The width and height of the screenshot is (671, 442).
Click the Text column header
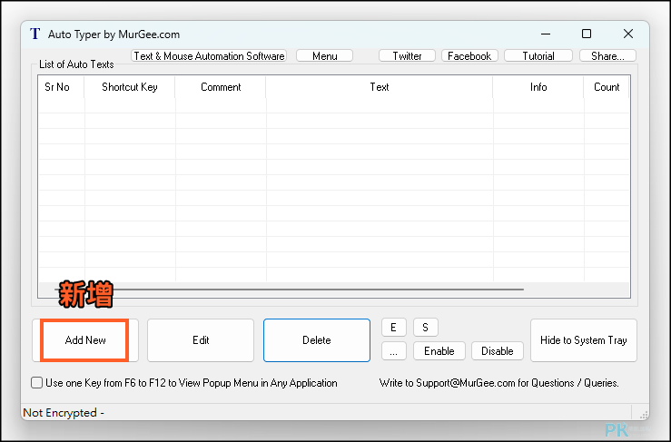[380, 87]
